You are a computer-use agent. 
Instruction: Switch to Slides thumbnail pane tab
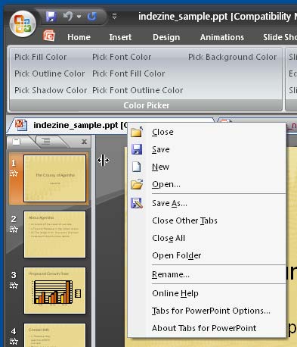point(17,142)
